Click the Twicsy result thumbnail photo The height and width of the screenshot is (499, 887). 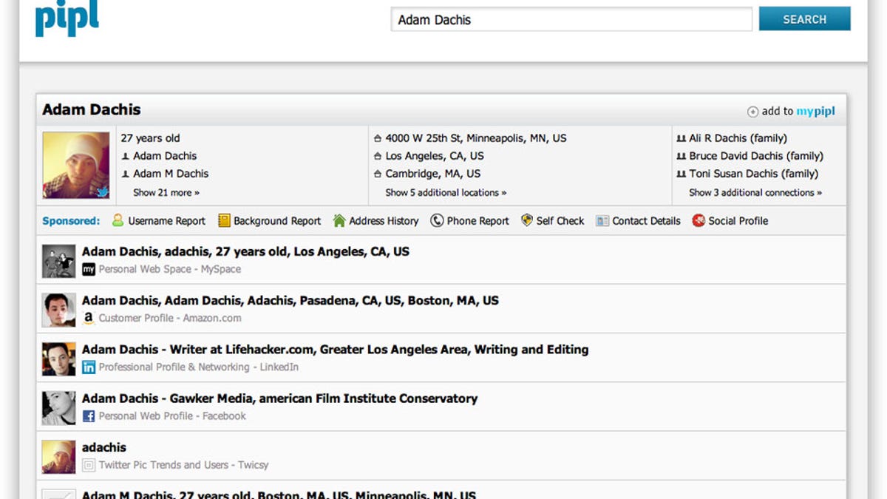(59, 457)
